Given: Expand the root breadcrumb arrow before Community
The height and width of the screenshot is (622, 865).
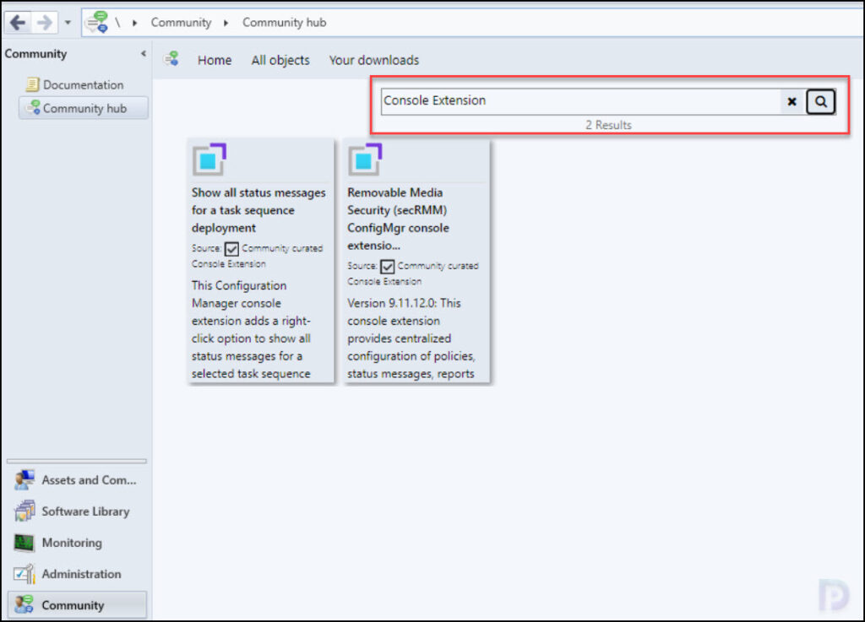Looking at the screenshot, I should [x=134, y=23].
